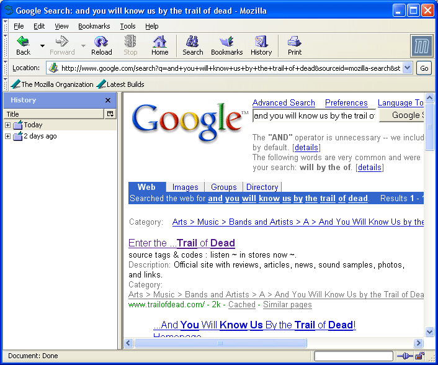This screenshot has height=365, width=438.
Task: Open the Forward history dropdown arrow
Action: (83, 45)
